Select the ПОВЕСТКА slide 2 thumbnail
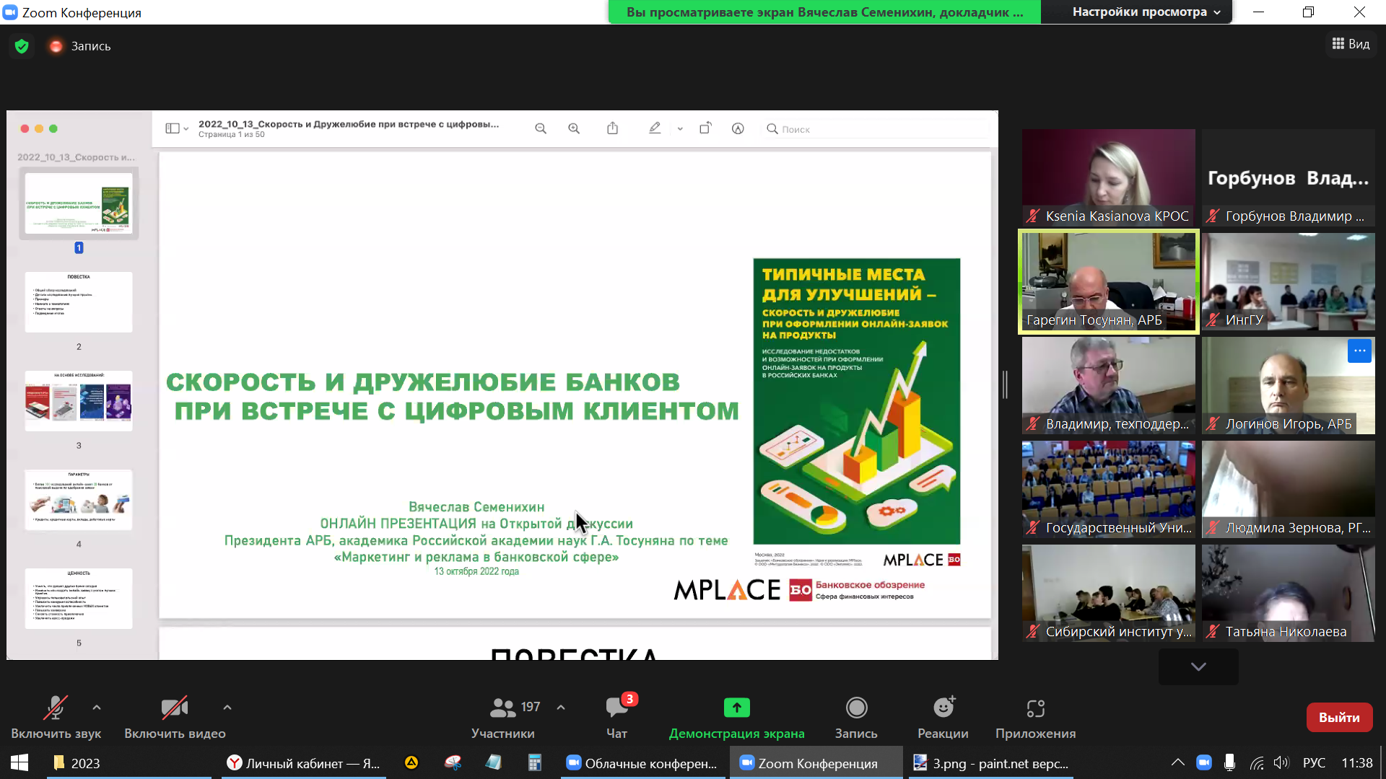Viewport: 1386px width, 779px height. pos(79,302)
